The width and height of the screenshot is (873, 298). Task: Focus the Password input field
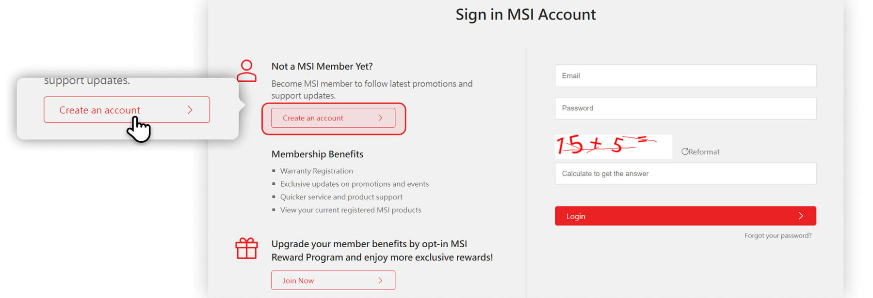point(685,108)
